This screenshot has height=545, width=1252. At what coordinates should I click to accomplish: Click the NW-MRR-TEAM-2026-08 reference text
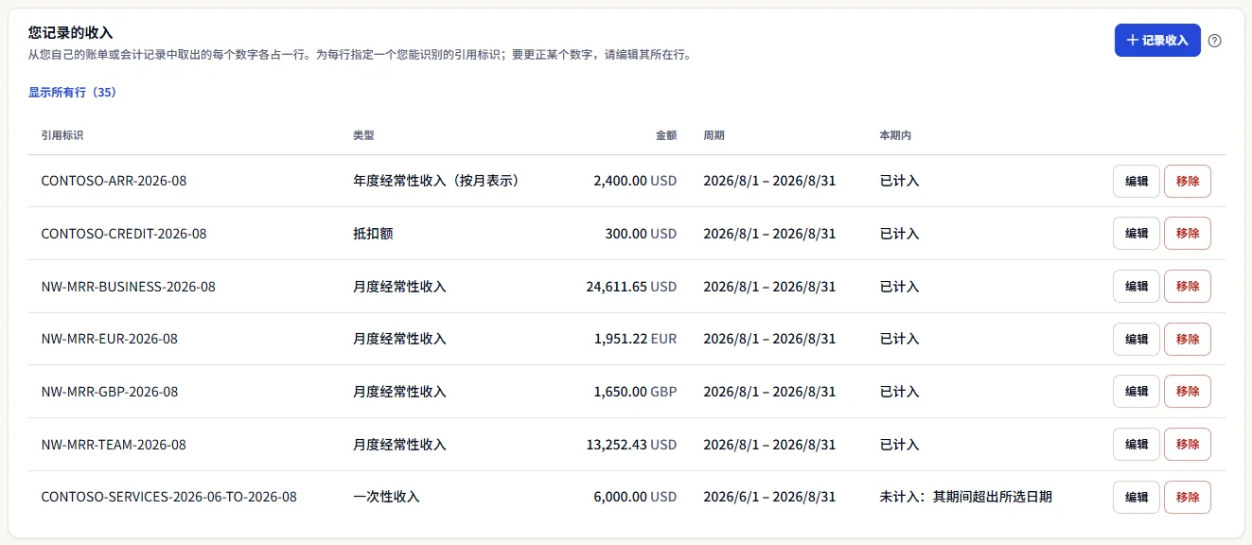115,445
